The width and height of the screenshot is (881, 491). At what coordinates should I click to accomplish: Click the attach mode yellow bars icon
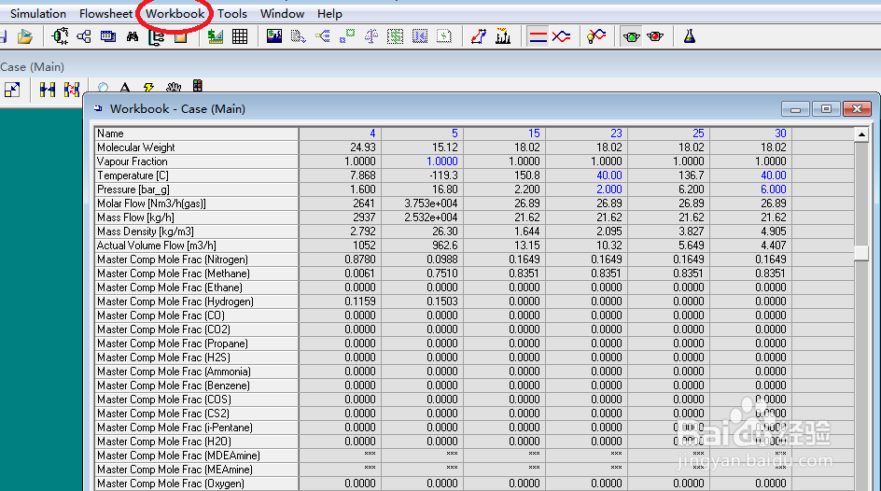click(x=48, y=90)
